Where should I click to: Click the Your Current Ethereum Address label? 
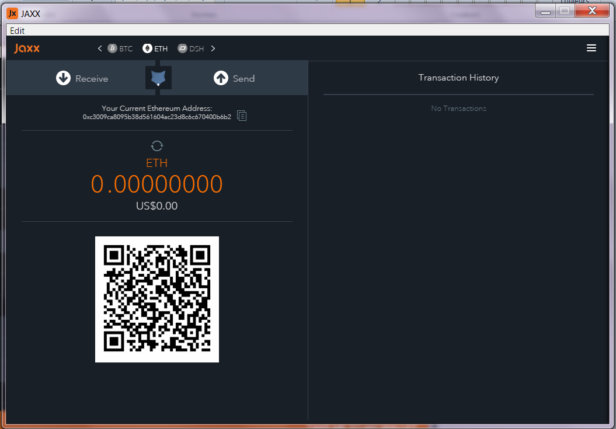coord(156,108)
